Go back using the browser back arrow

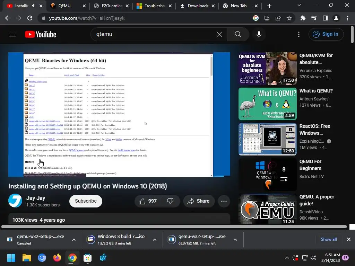coord(8,18)
